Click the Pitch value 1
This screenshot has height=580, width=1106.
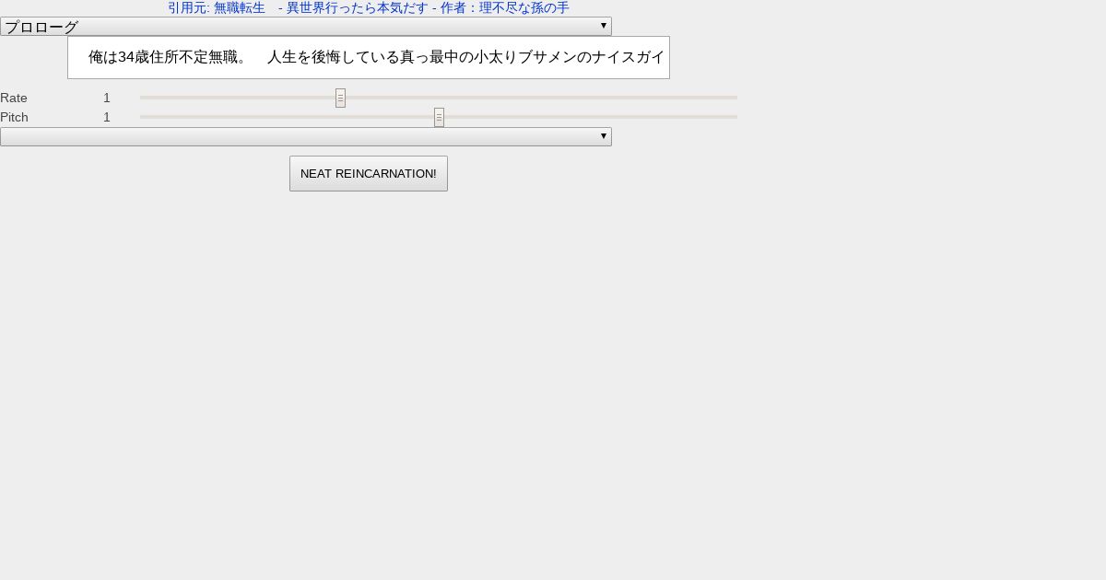pos(107,117)
